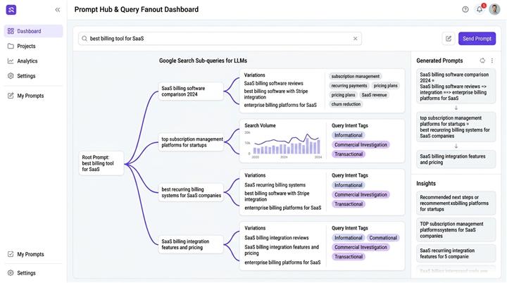Click 'enterprise billing platforms for SaaS' in first card
Viewport: 507px width, 283px height.
[x=280, y=105]
